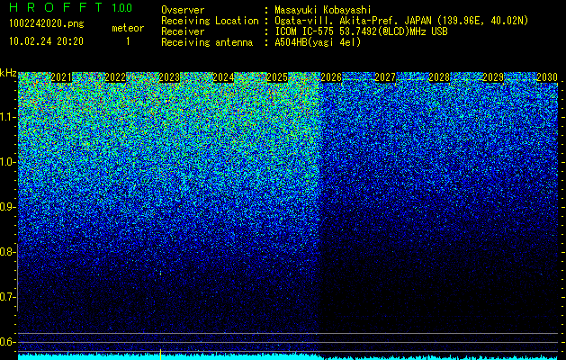
Task: Click the ICOM IC-575 receiver text
Action: click(x=361, y=31)
